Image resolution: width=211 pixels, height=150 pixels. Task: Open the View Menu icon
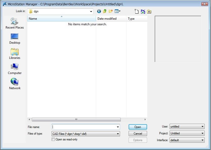[118, 11]
